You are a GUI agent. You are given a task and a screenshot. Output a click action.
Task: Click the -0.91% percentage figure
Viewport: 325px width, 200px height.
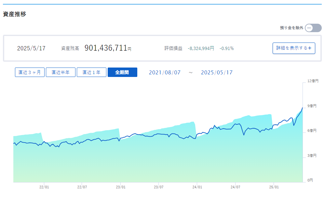point(226,48)
